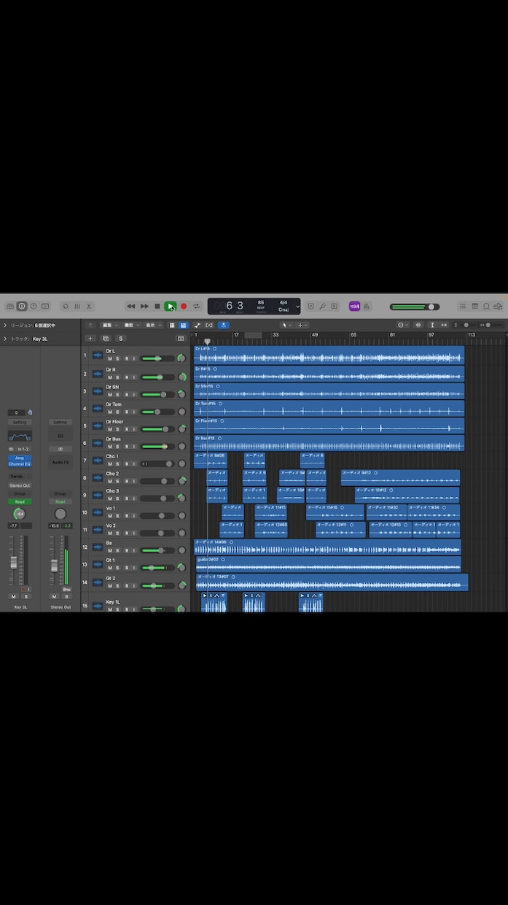
Task: Open green Read automation mode on Key 3L
Action: tap(20, 501)
